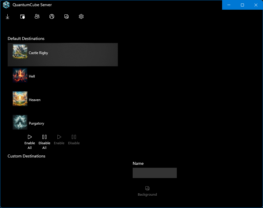Screen dimensions: 263x208
Task: Choose the Heaven destination entry
Action: click(x=34, y=100)
